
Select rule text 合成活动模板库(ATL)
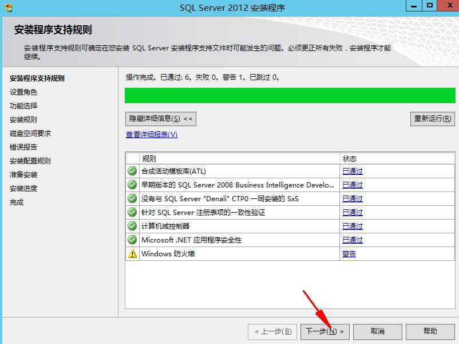[173, 171]
